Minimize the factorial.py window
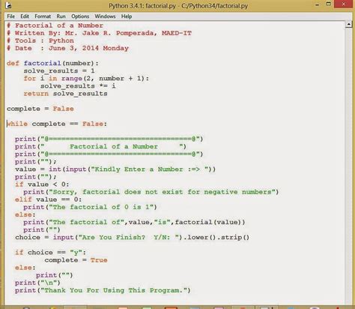 317,4
